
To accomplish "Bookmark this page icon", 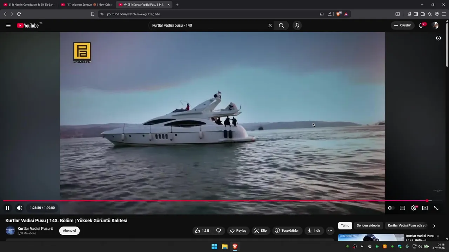I will point(93,14).
